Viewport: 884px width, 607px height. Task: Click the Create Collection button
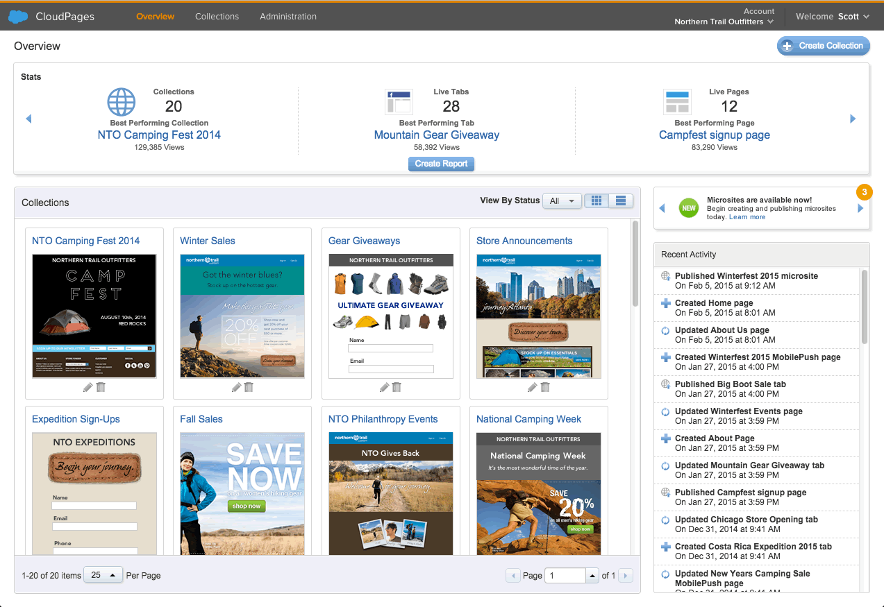(823, 46)
